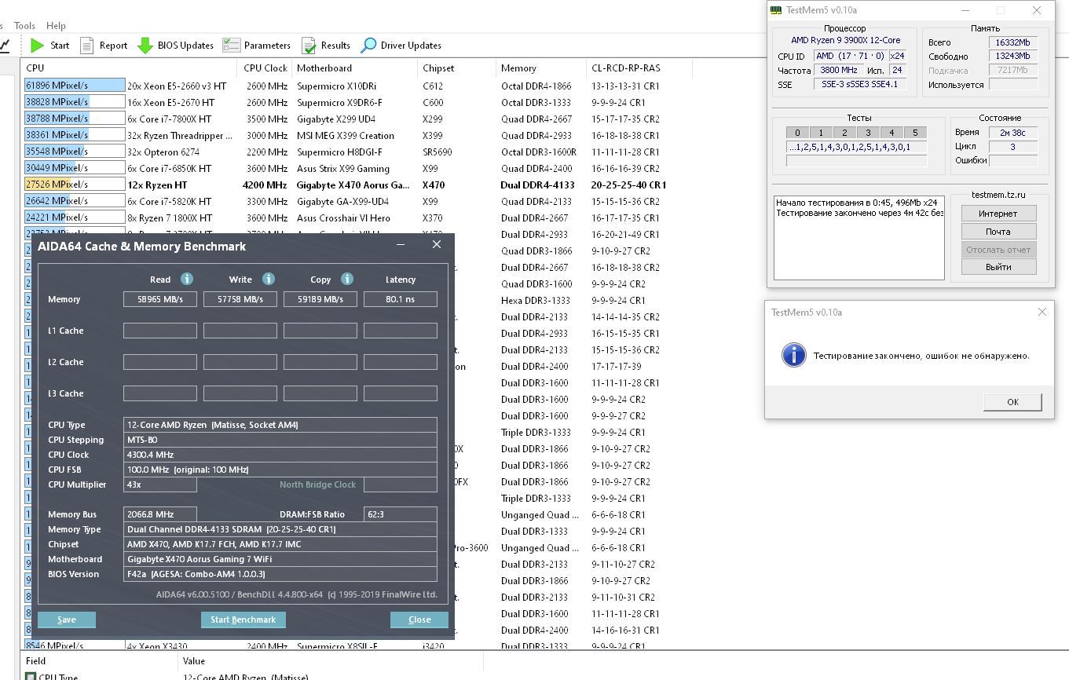Viewport: 1069px width, 680px height.
Task: Click test number 0 box in TestMem5
Action: [797, 133]
